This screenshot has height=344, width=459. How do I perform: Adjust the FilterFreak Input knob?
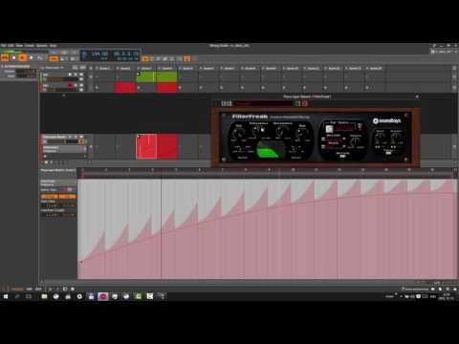(238, 133)
